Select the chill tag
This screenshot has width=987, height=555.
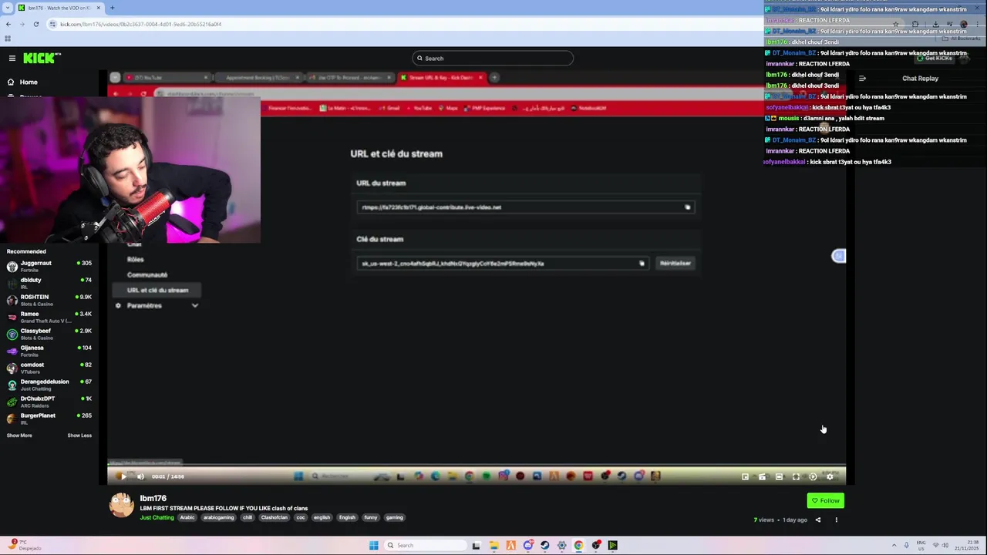[248, 517]
